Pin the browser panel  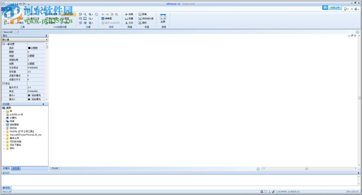[43, 104]
